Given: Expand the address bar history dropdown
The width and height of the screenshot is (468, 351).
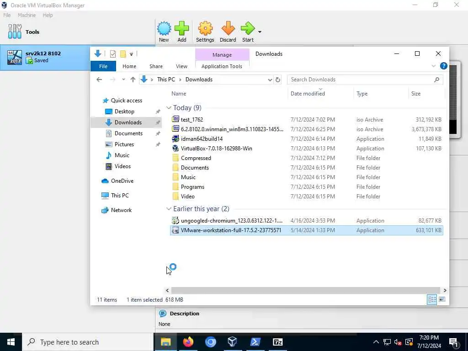Looking at the screenshot, I should click(270, 80).
